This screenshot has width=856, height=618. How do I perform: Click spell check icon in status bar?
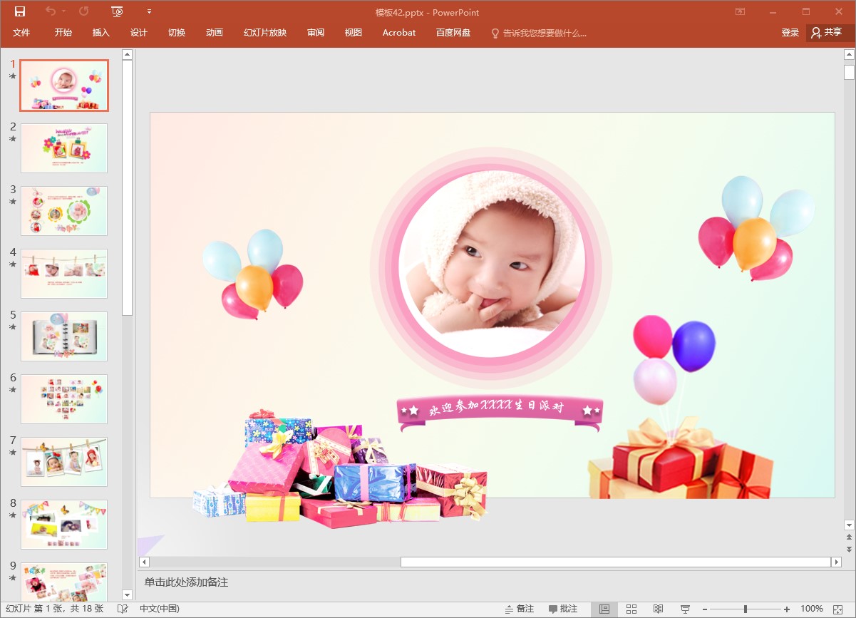point(123,609)
